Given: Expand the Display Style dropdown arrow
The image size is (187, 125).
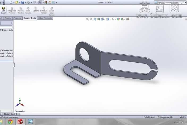Looking at the screenshot, I should click(x=110, y=19).
